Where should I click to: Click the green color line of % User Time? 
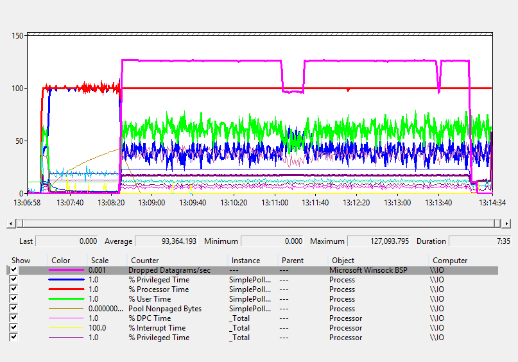tap(66, 299)
